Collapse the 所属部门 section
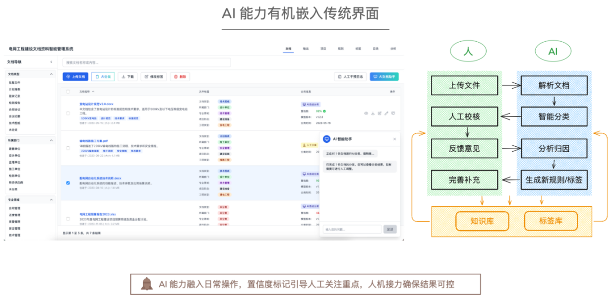611x298 pixels. pos(52,141)
